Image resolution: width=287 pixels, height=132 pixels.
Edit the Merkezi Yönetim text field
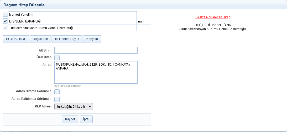tap(72, 15)
